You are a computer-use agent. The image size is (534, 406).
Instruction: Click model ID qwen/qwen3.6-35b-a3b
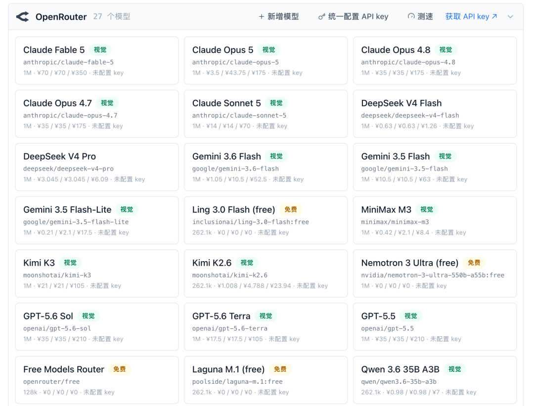[399, 381]
